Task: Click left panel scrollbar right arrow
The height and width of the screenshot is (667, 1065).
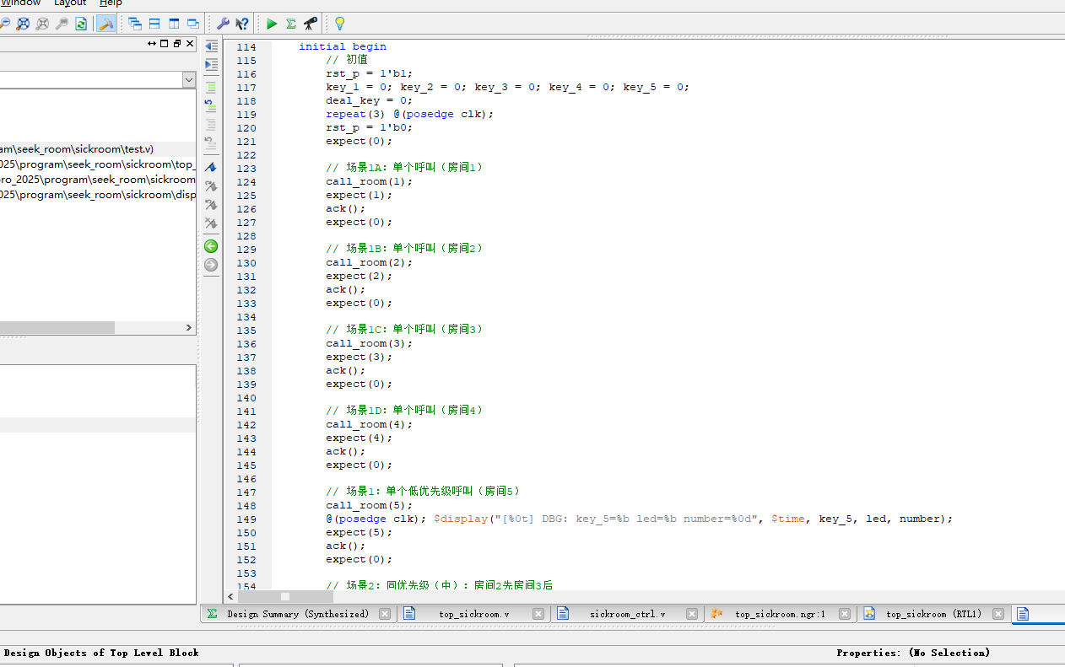Action: (189, 327)
